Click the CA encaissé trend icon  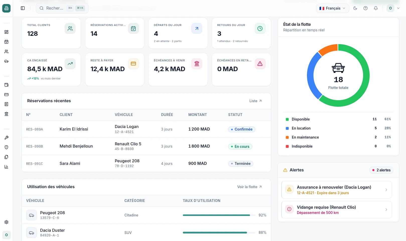(x=70, y=64)
